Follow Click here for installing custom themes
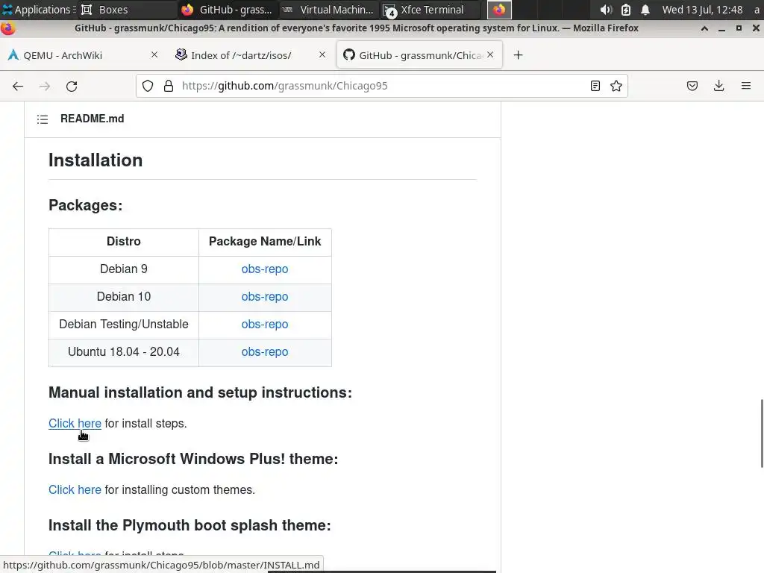 click(75, 489)
